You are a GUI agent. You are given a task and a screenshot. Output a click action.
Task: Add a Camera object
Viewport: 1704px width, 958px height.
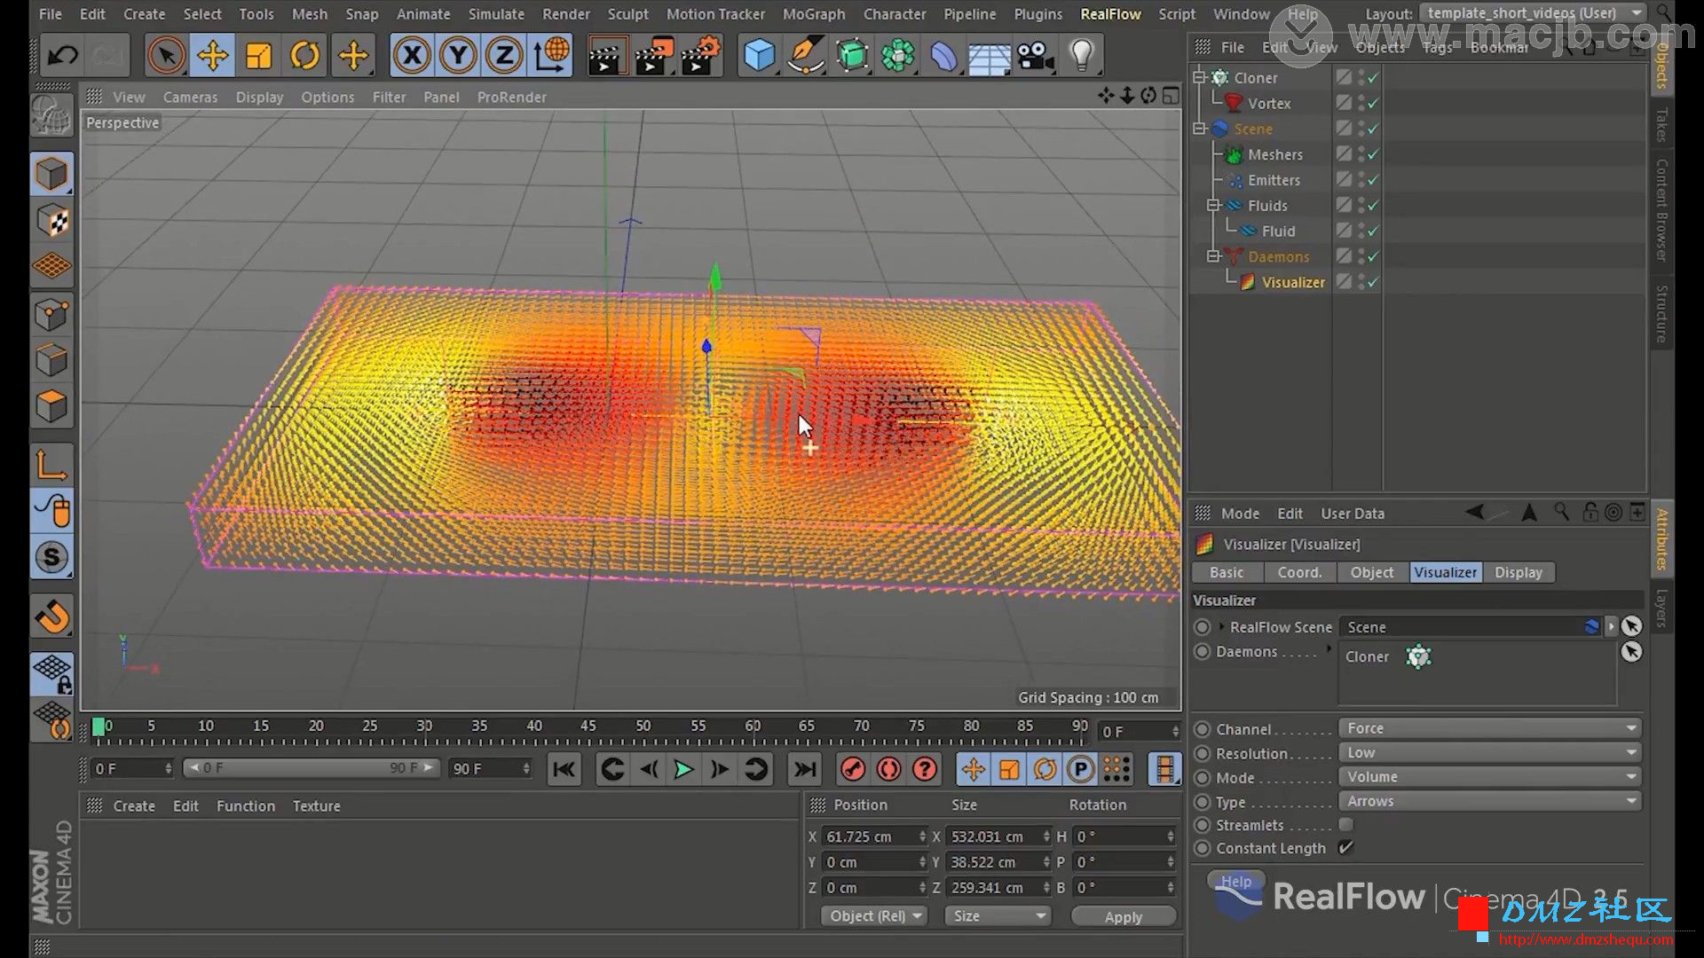pos(1036,56)
